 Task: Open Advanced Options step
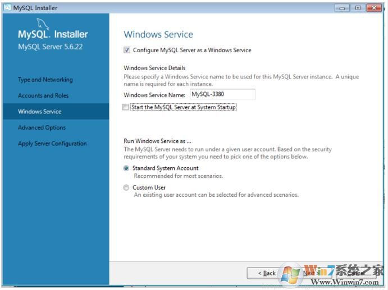tap(42, 127)
